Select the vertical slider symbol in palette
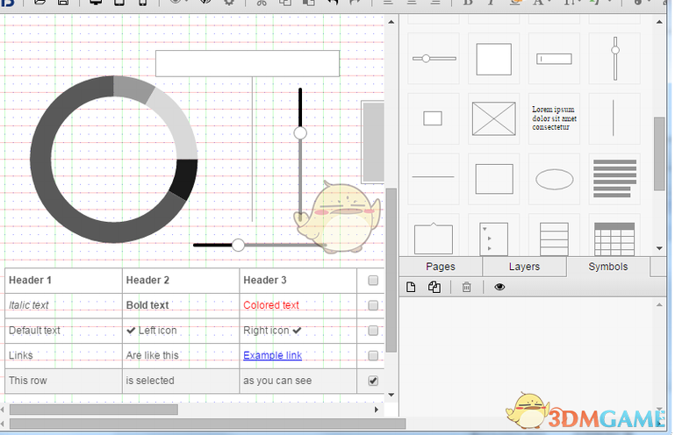Image resolution: width=675 pixels, height=435 pixels. [614, 59]
